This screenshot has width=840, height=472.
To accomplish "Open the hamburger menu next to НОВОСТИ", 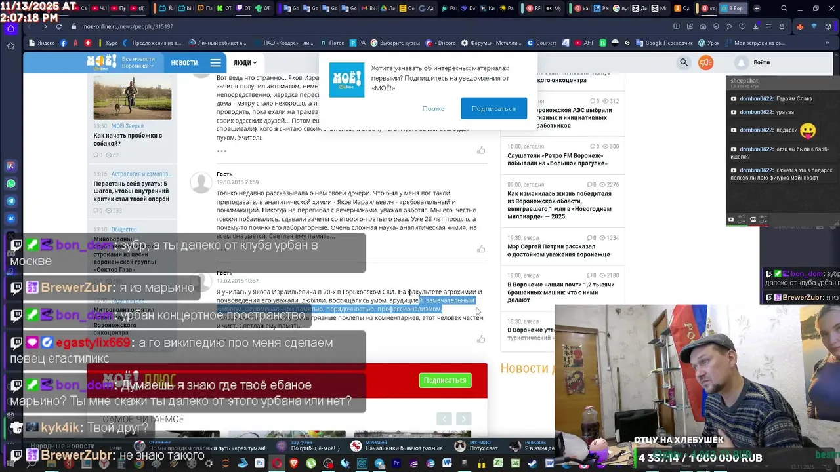I will (x=215, y=63).
